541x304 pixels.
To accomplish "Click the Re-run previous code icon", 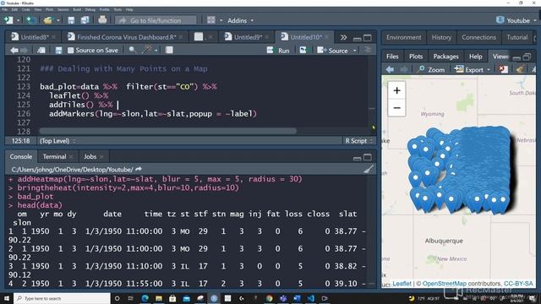I will tap(303, 51).
